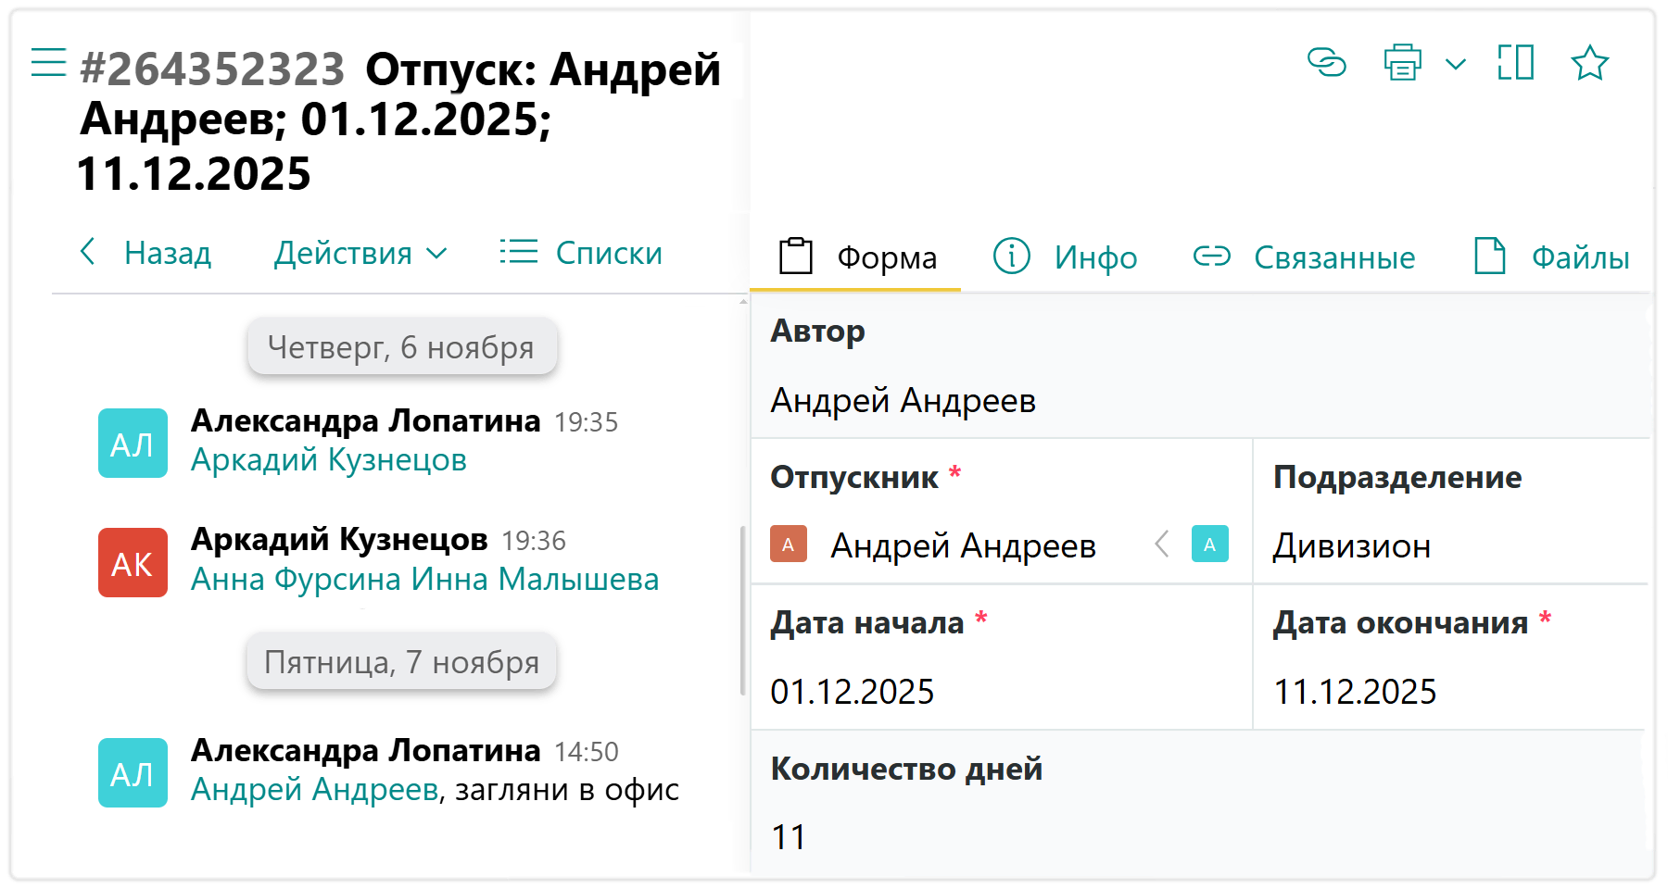Screen dimensions: 1668x889
Task: Open Списки menu
Action: [581, 253]
